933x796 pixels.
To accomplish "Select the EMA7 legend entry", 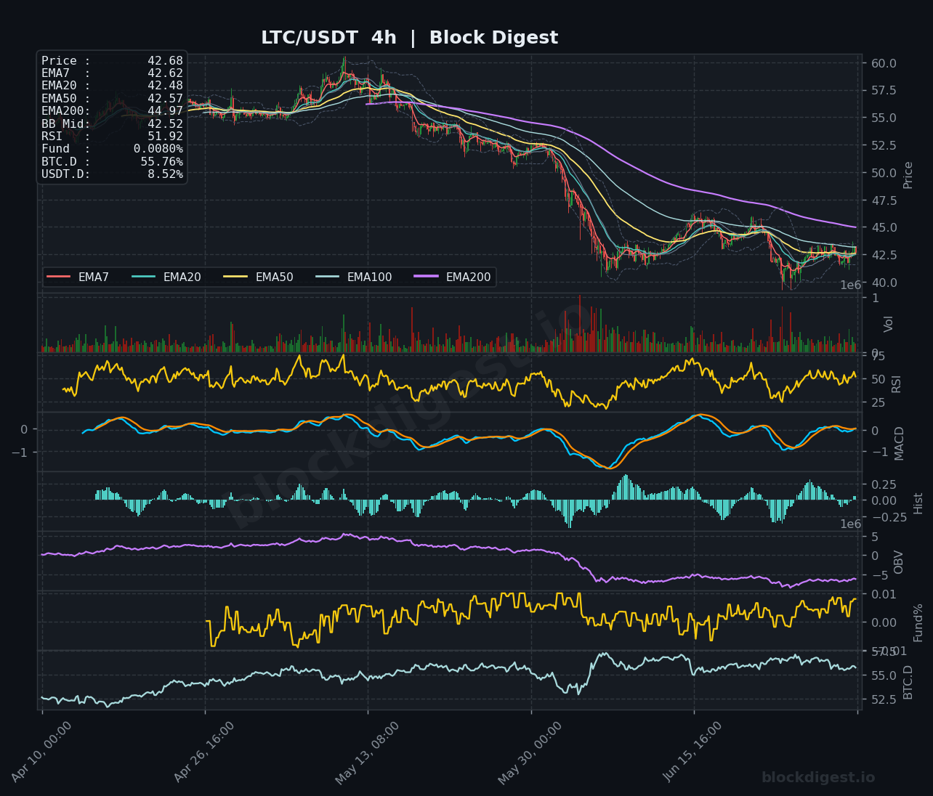I will (x=77, y=277).
